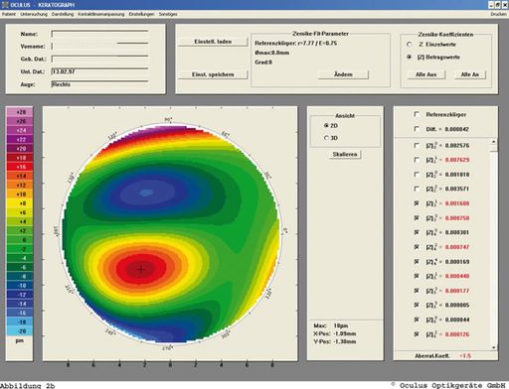Select the |Z| Betragswerte radio option
This screenshot has height=389, width=509.
(410, 58)
